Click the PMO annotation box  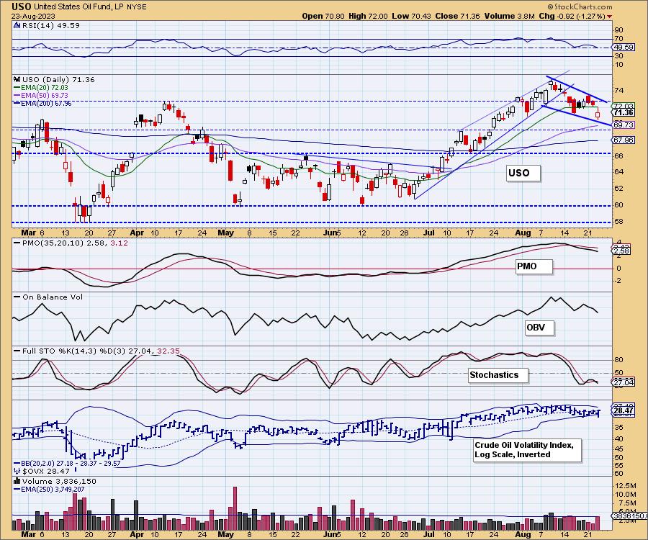click(534, 266)
